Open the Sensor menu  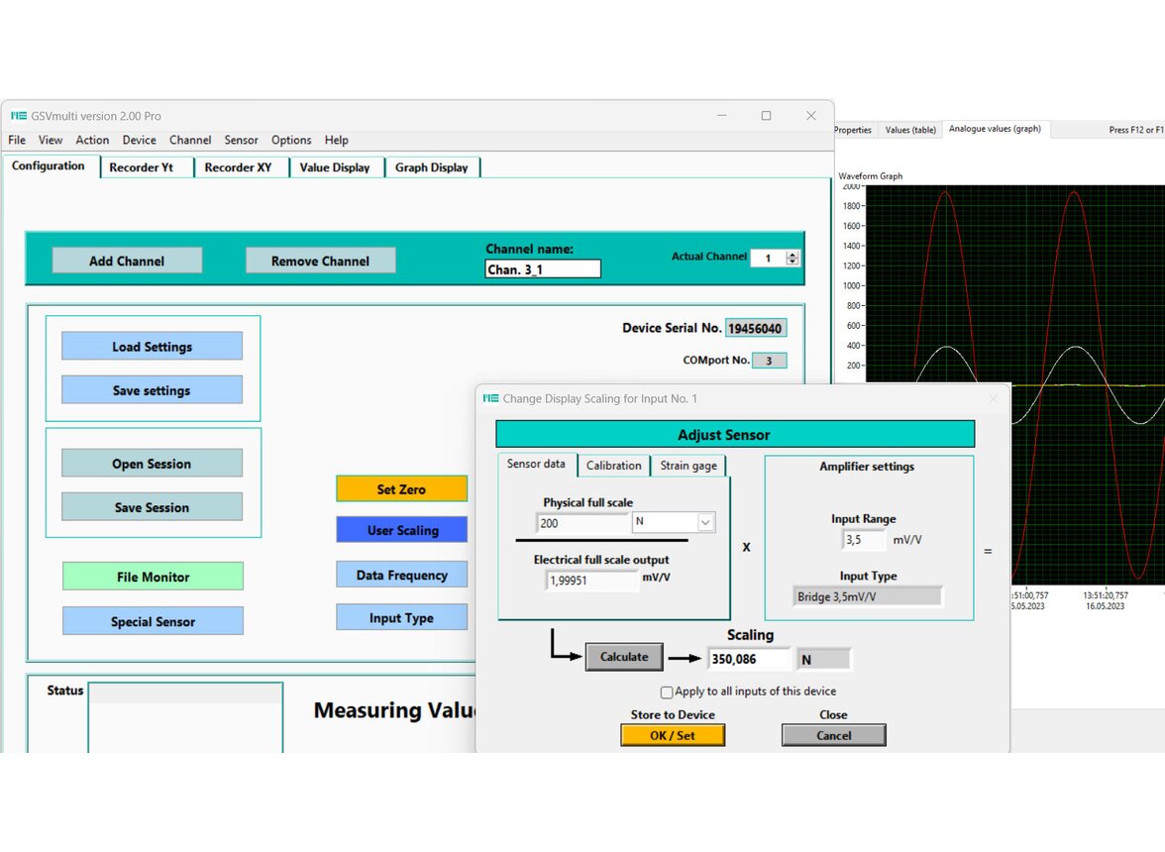[x=241, y=140]
